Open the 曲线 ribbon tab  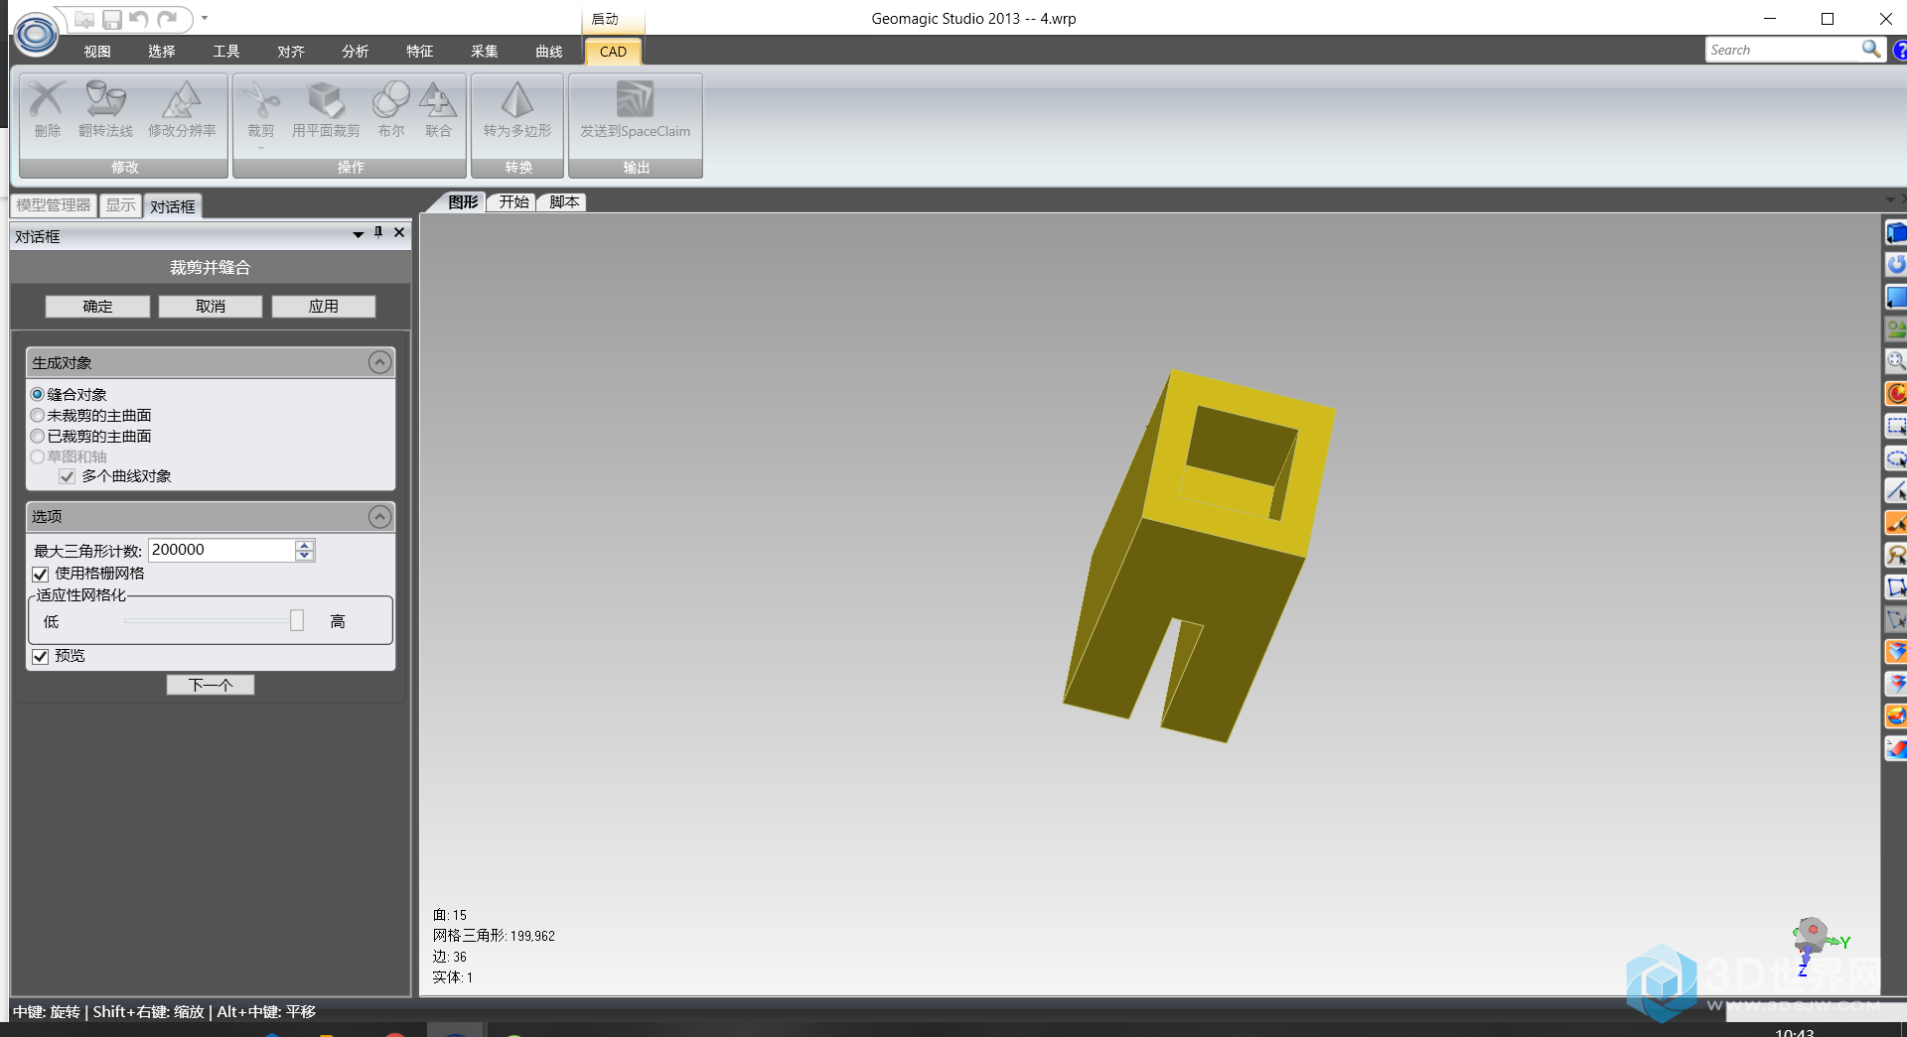point(549,52)
